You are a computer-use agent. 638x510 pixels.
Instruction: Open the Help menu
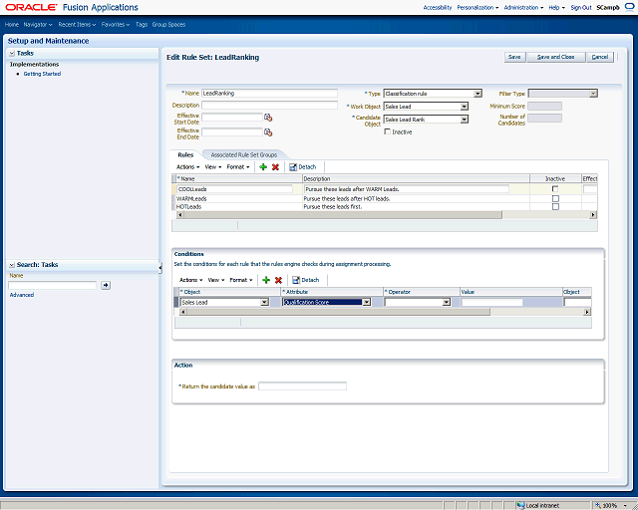pyautogui.click(x=556, y=7)
